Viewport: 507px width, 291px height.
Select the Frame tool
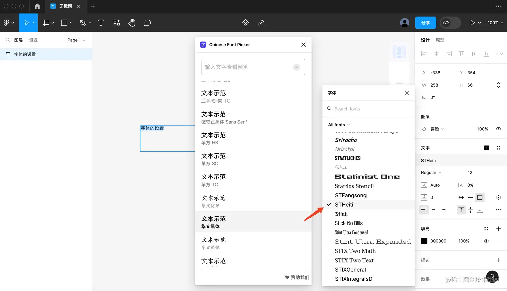point(46,23)
